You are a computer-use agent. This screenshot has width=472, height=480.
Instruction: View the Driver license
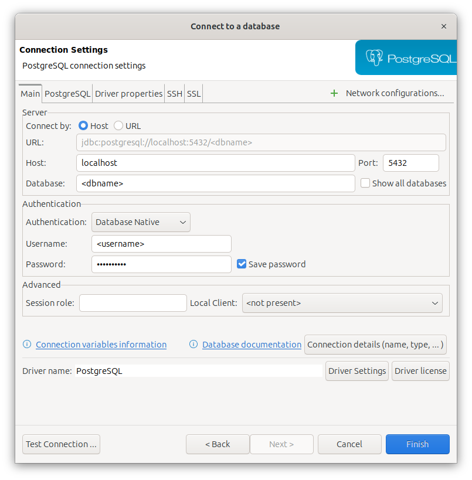click(420, 370)
